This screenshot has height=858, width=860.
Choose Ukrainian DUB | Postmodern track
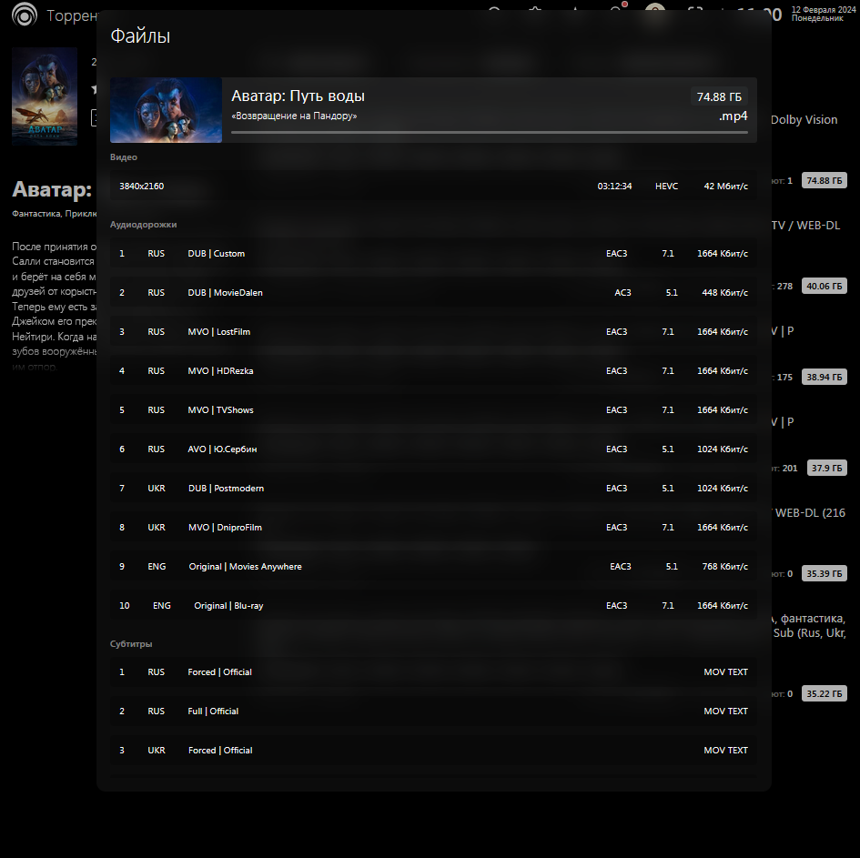[433, 488]
